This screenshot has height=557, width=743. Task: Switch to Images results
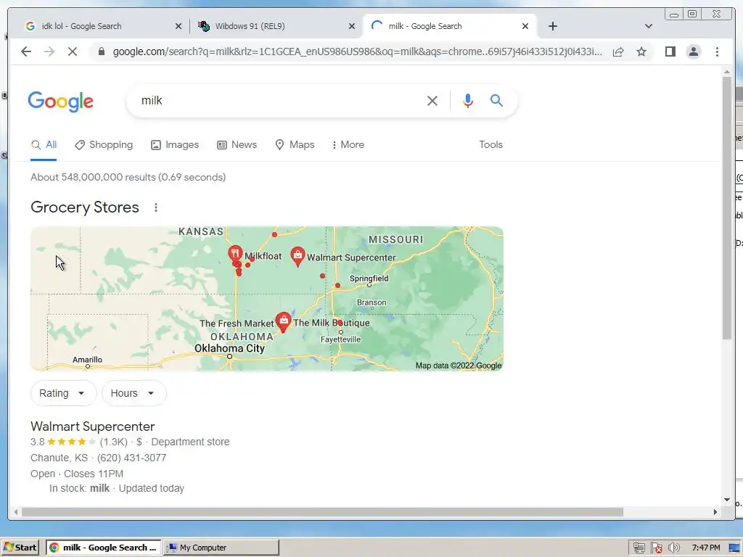[x=175, y=144]
